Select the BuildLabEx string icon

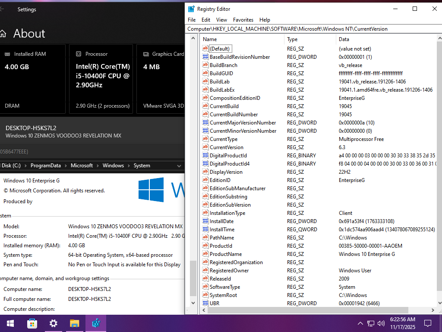pos(205,89)
